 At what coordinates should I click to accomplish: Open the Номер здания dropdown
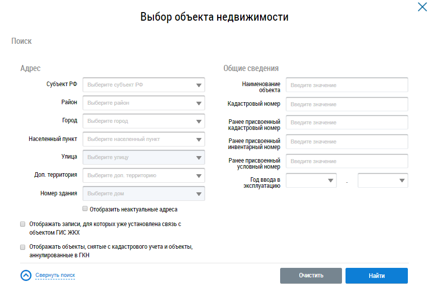tap(143, 194)
